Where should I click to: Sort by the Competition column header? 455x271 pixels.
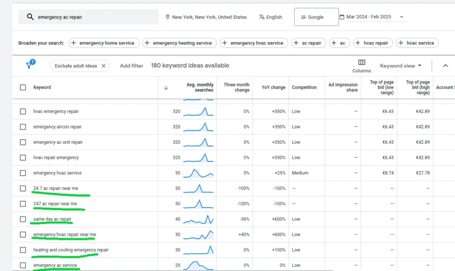(304, 87)
